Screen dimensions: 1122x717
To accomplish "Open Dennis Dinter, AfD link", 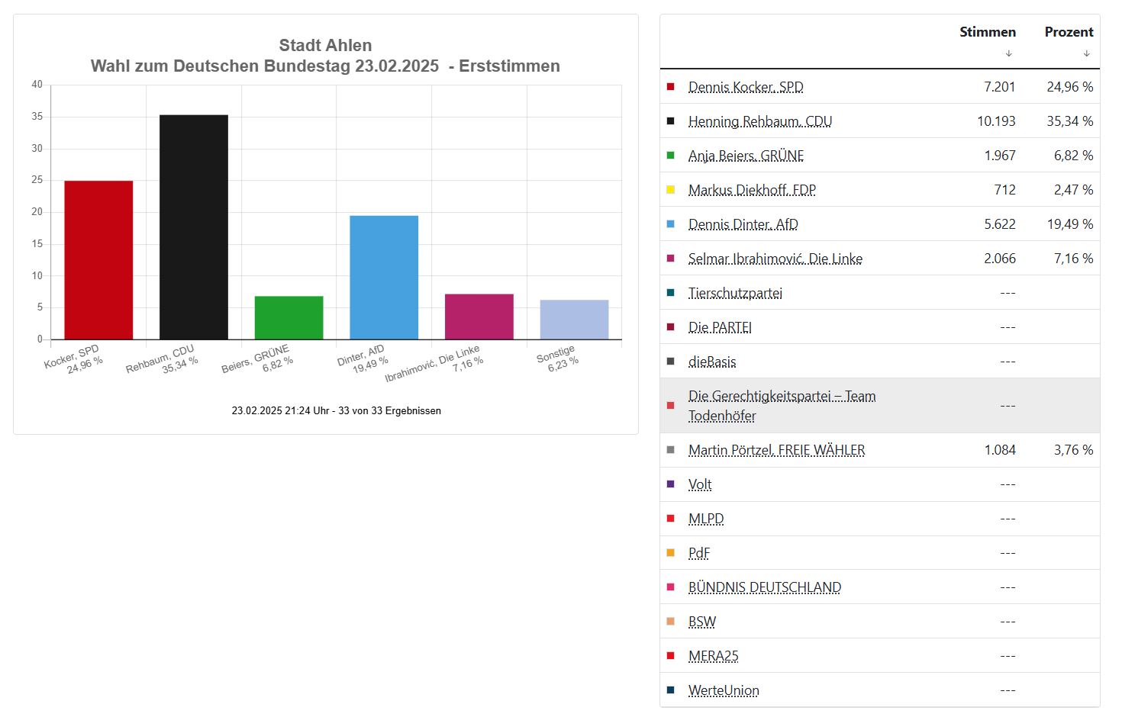I will [x=743, y=224].
